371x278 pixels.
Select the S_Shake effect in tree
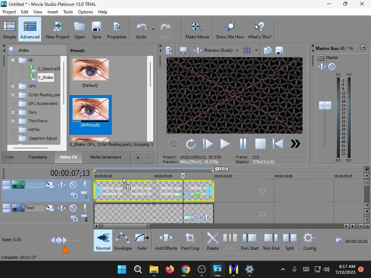(x=45, y=77)
